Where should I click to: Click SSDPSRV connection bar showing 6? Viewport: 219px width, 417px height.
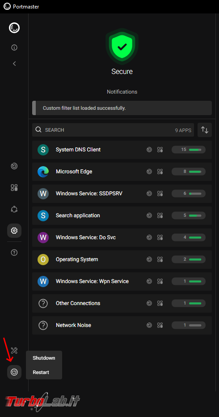coord(189,193)
